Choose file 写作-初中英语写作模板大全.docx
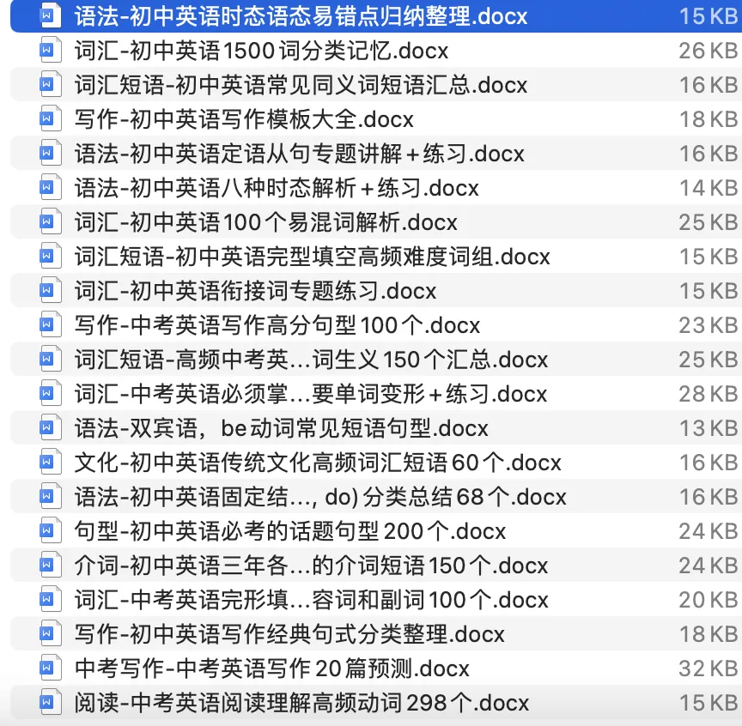Screen dimensions: 742x726 (244, 119)
